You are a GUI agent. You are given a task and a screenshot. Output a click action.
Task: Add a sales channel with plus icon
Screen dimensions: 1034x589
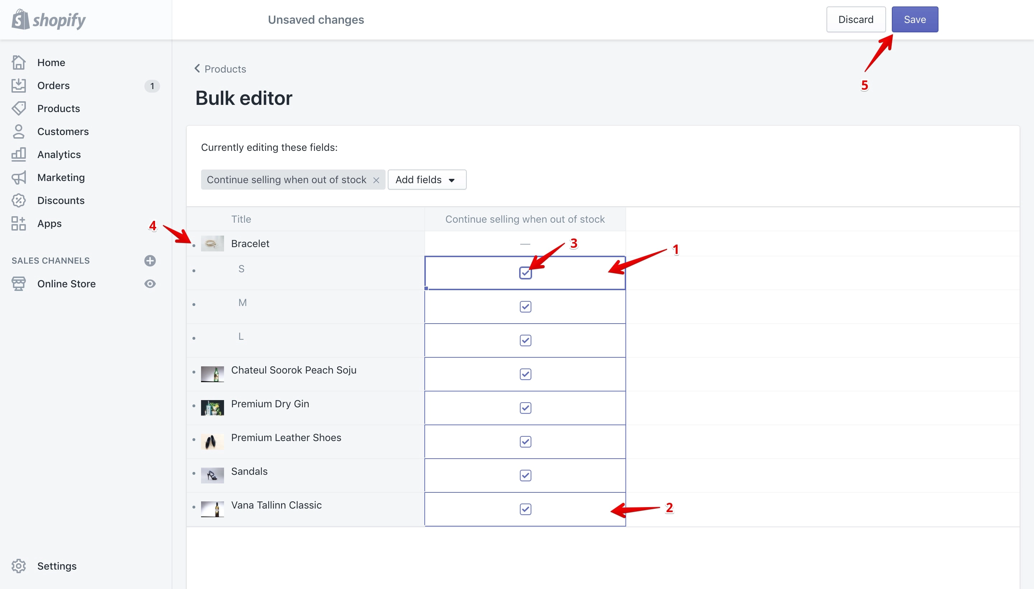pos(150,260)
